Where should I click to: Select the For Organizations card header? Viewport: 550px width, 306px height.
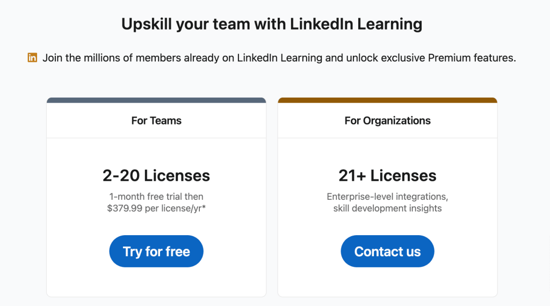388,121
